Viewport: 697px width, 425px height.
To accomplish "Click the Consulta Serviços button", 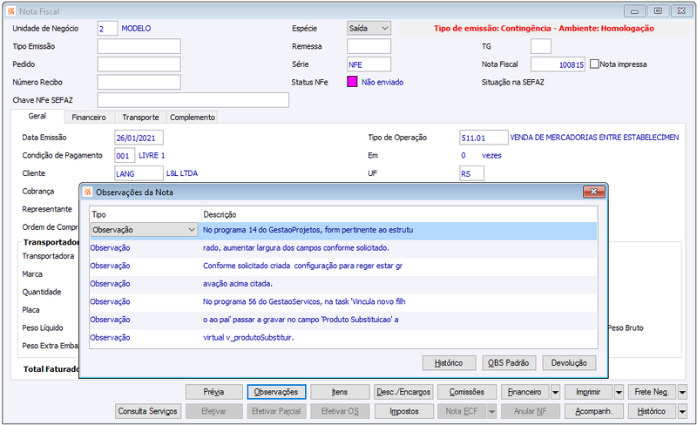I will [x=148, y=411].
